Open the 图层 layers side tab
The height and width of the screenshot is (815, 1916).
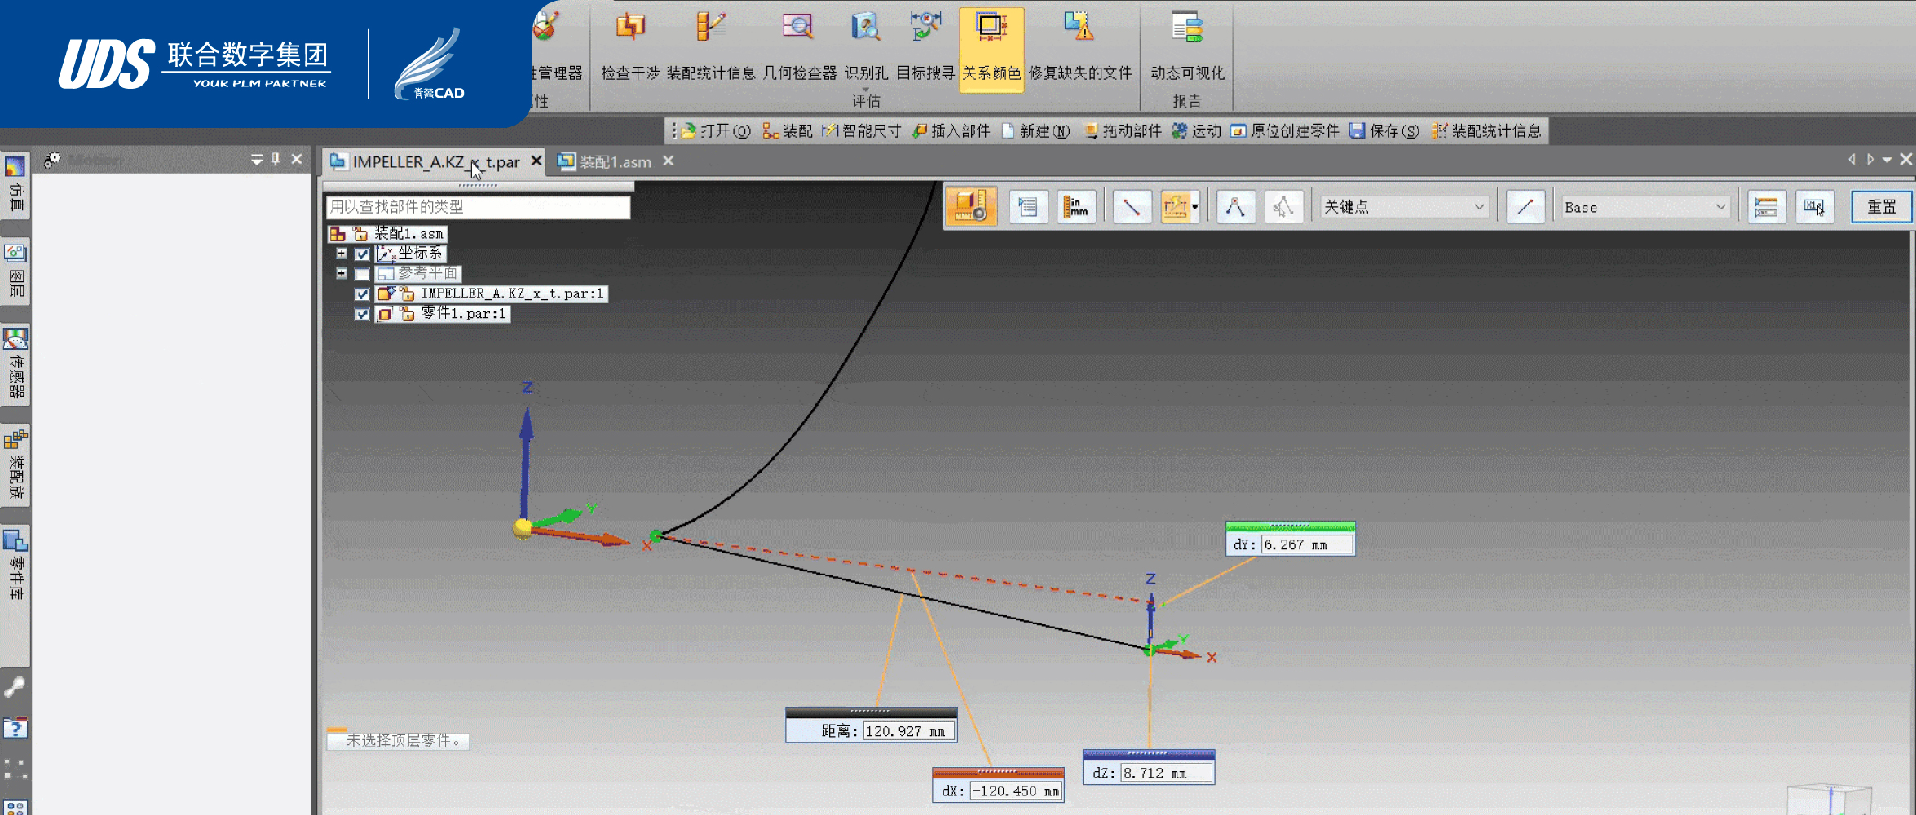point(15,271)
